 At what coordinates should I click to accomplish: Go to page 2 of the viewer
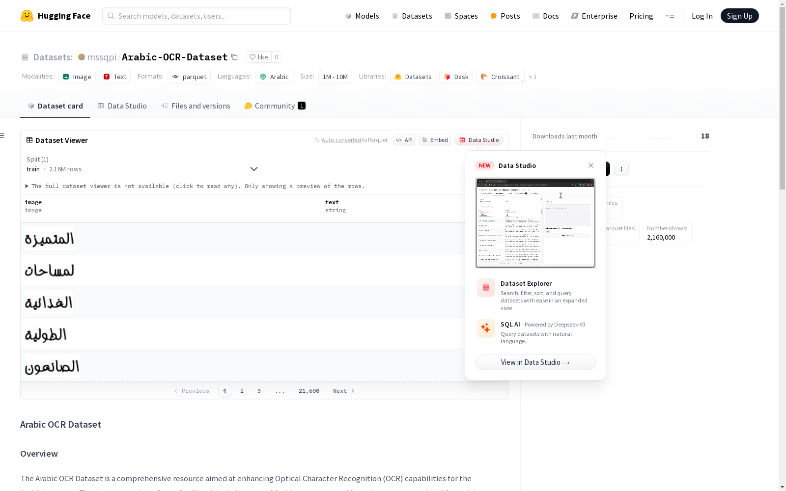(242, 391)
